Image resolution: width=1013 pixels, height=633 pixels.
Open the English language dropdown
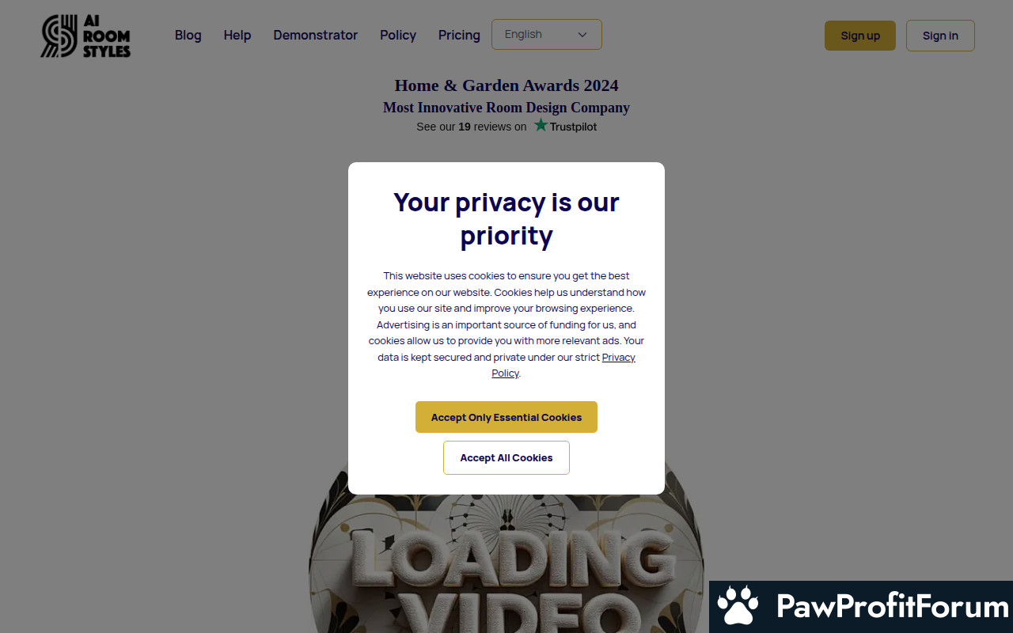(x=546, y=35)
